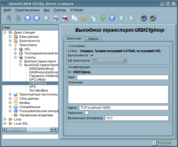This screenshot has height=147, width=178.
Task: Click the tree horizontal scrollbar right arrow
Action: coord(56,129)
